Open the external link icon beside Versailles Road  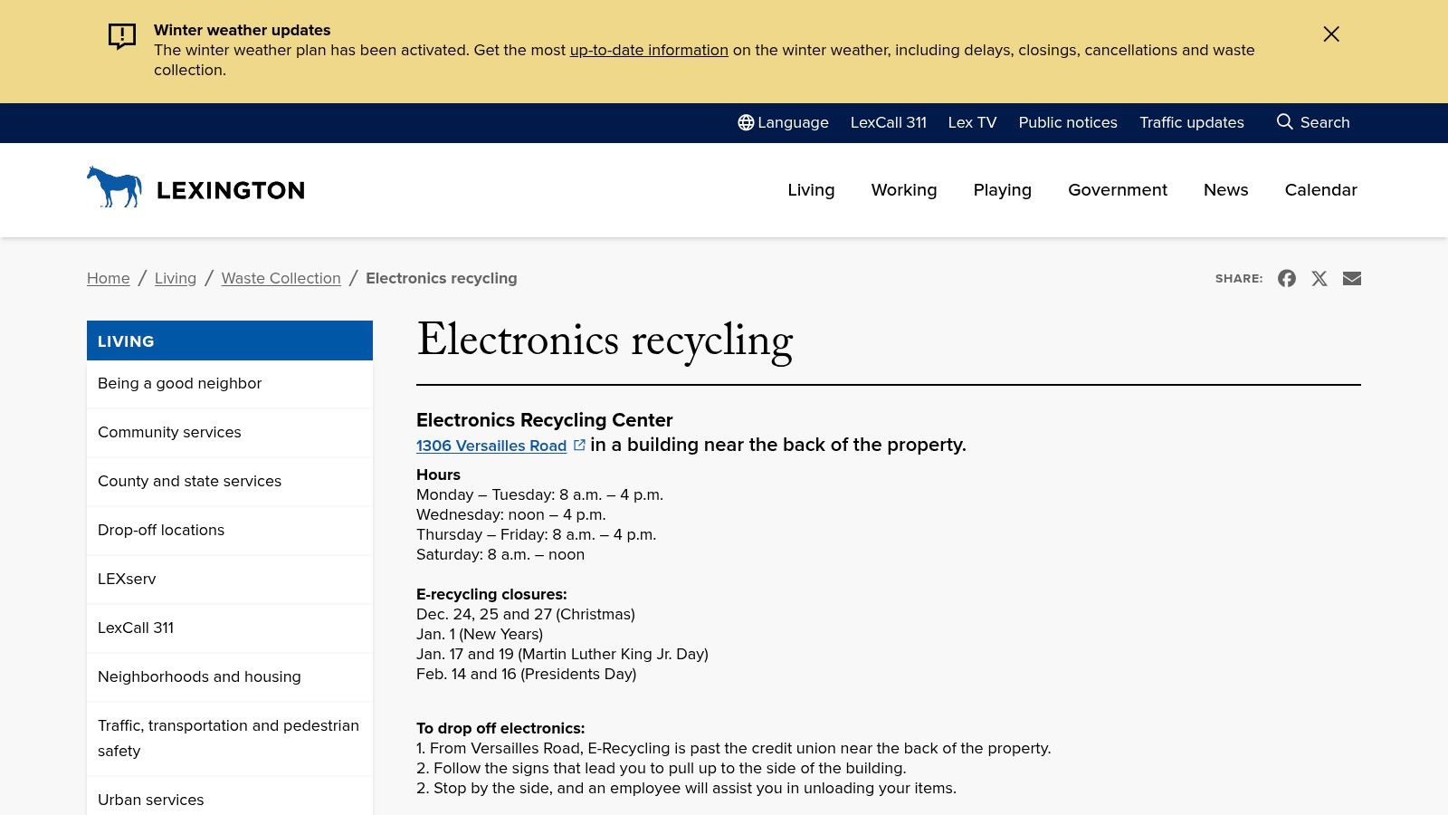(x=579, y=445)
